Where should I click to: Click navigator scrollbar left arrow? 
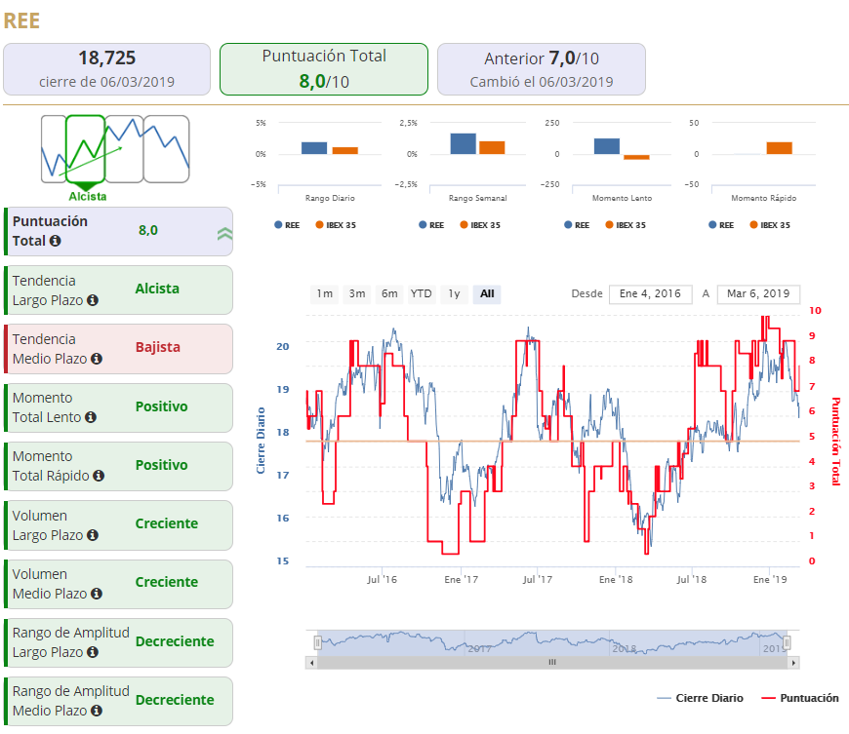(x=311, y=663)
